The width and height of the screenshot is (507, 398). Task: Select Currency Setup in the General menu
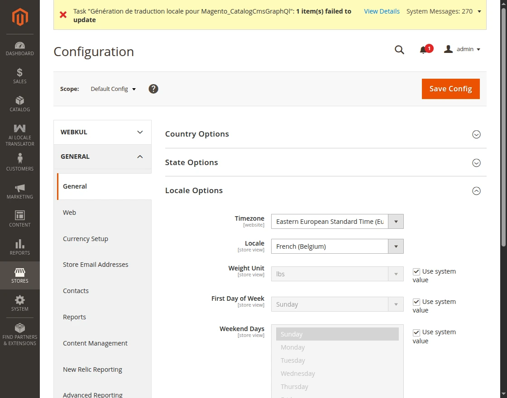pyautogui.click(x=86, y=239)
